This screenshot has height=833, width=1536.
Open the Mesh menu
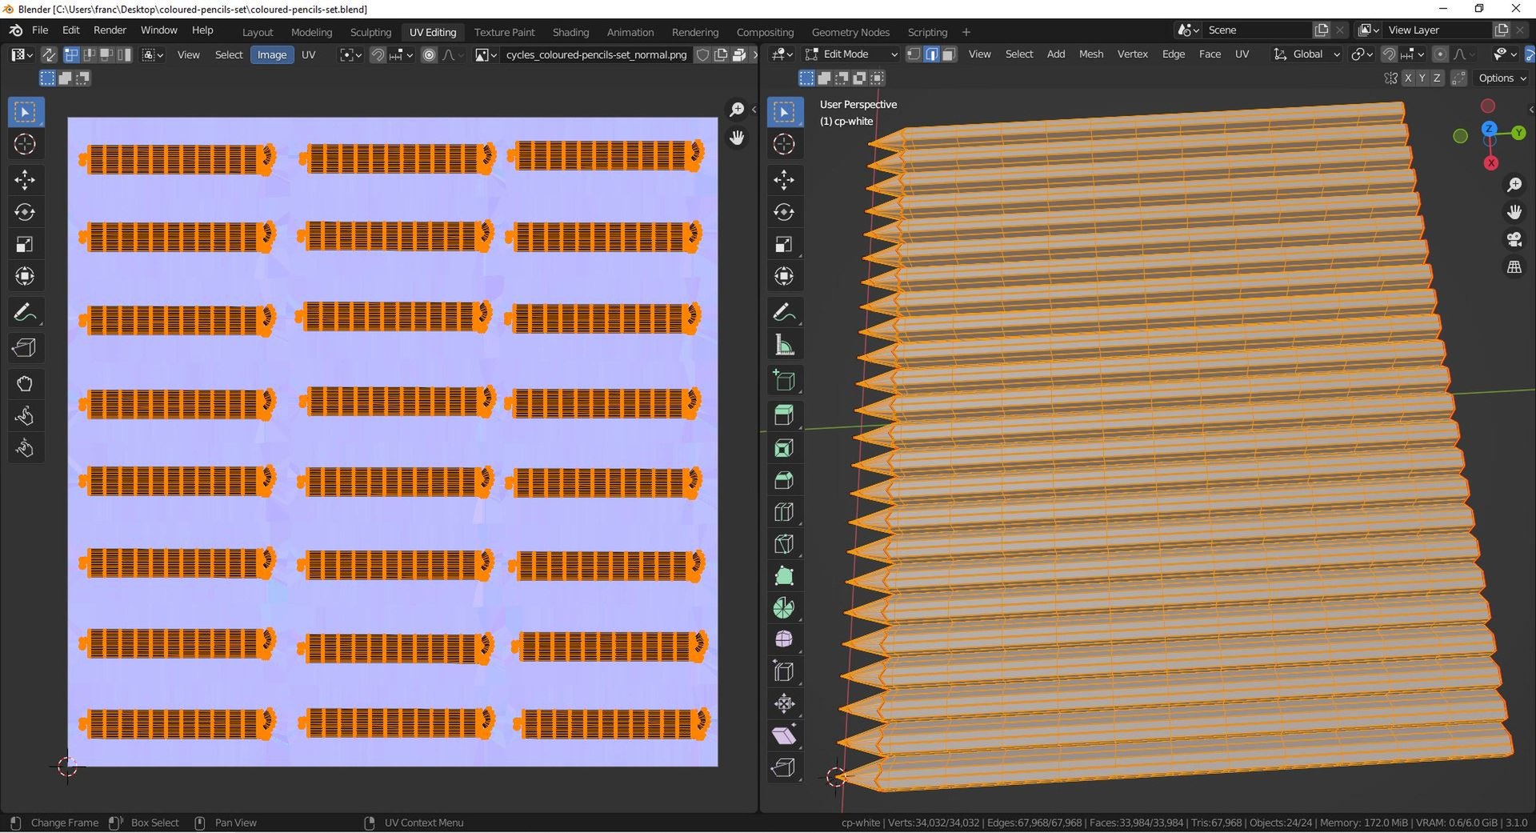click(1090, 54)
